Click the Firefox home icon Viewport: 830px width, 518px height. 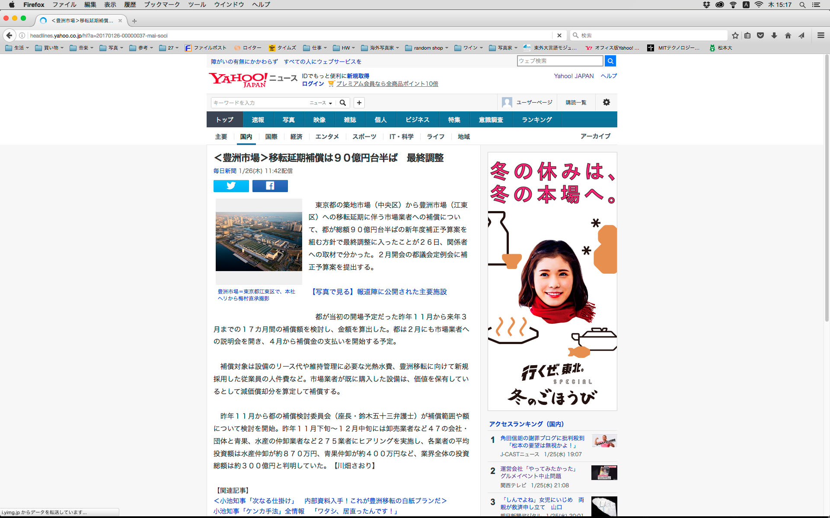[x=788, y=35]
